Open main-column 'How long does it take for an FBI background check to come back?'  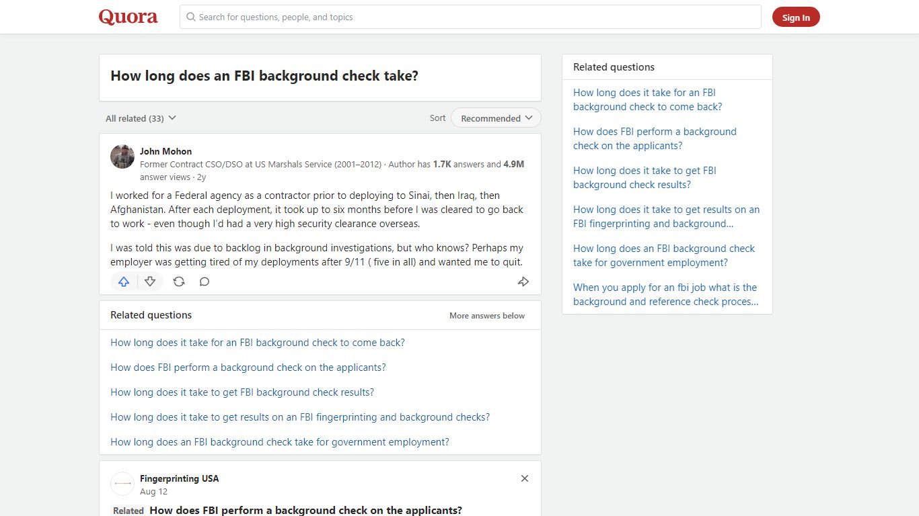click(x=258, y=343)
